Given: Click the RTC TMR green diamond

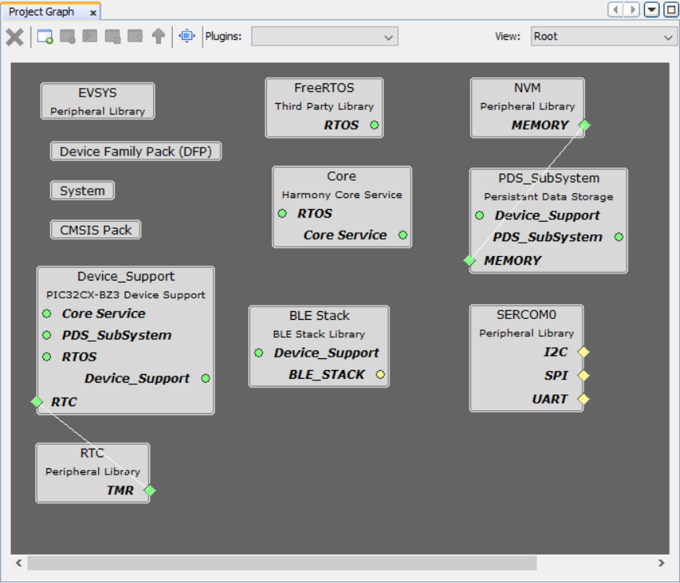Looking at the screenshot, I should 149,491.
